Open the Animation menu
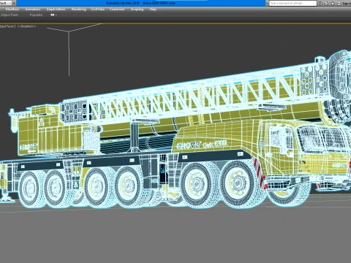Viewport: 351px width, 263px height. [x=33, y=9]
